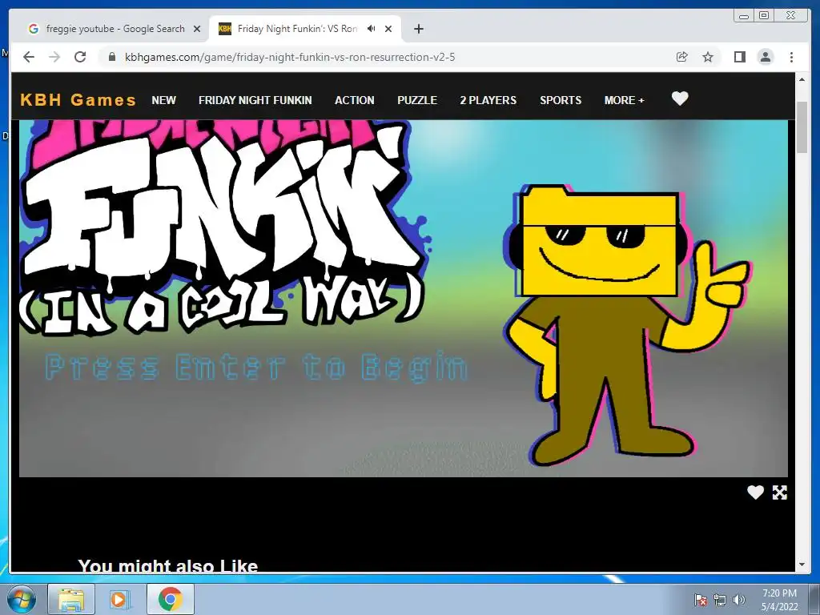820x615 pixels.
Task: Open the Windows Start button
Action: pos(21,599)
